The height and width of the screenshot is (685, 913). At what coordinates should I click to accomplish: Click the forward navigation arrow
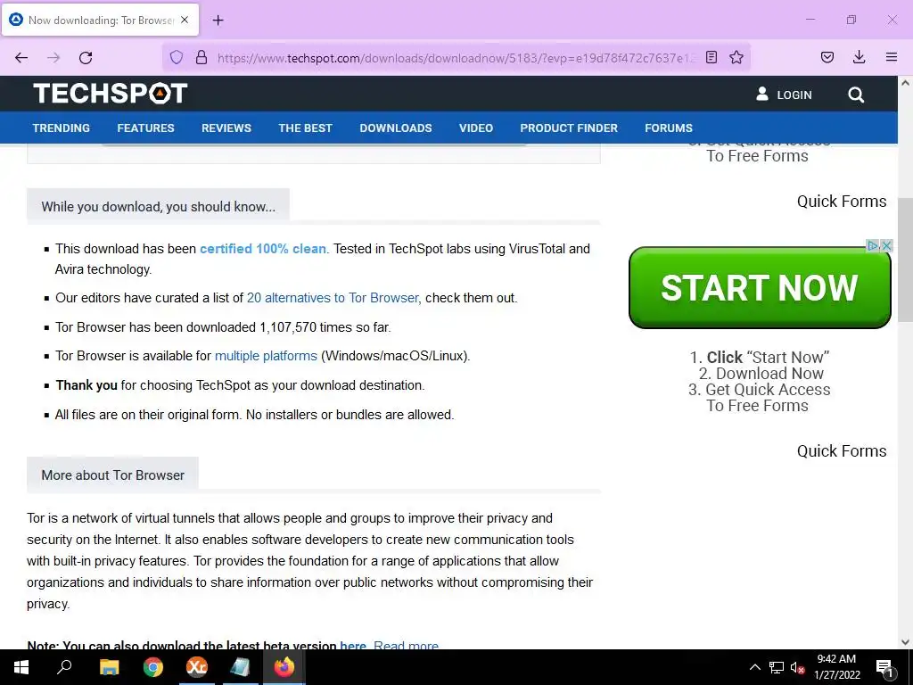(53, 58)
